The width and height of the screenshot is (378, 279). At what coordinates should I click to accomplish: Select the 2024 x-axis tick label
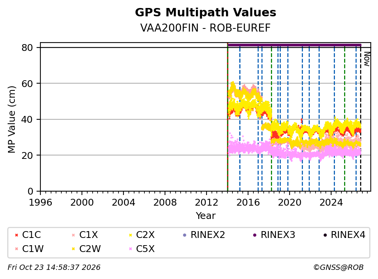[331, 203]
